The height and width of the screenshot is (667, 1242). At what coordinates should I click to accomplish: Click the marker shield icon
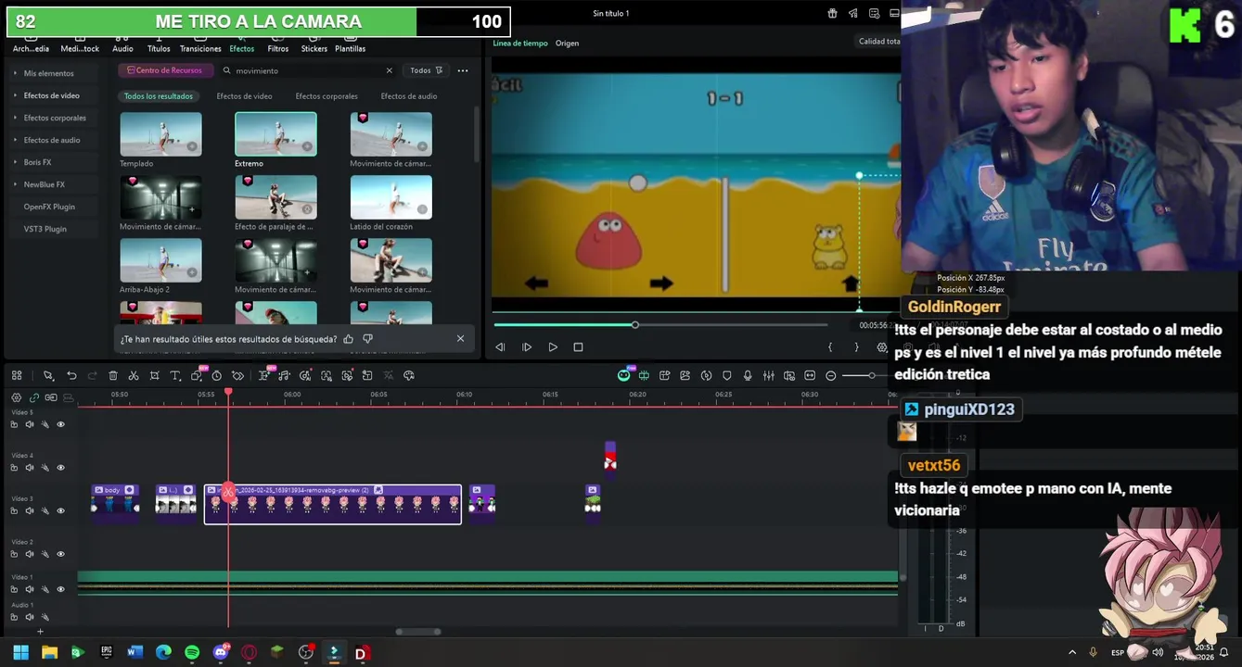727,375
